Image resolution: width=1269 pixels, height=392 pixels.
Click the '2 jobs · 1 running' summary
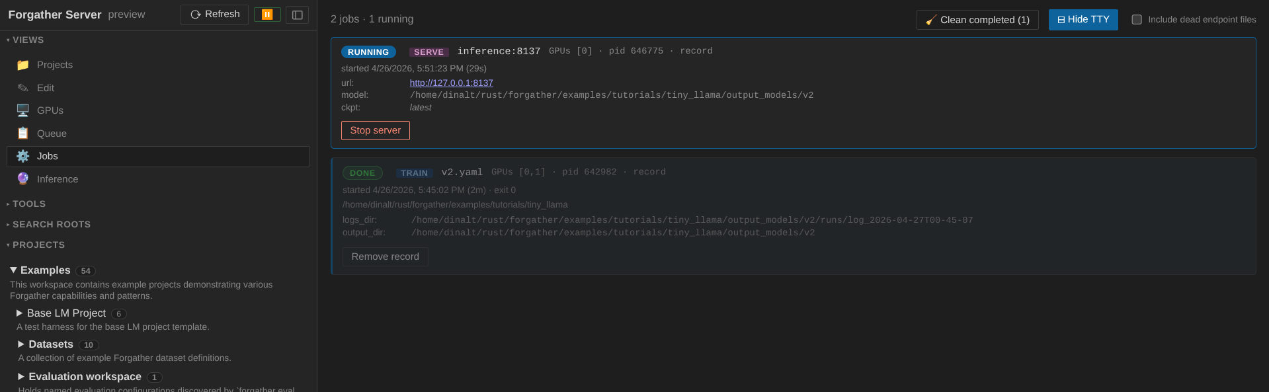pyautogui.click(x=372, y=19)
